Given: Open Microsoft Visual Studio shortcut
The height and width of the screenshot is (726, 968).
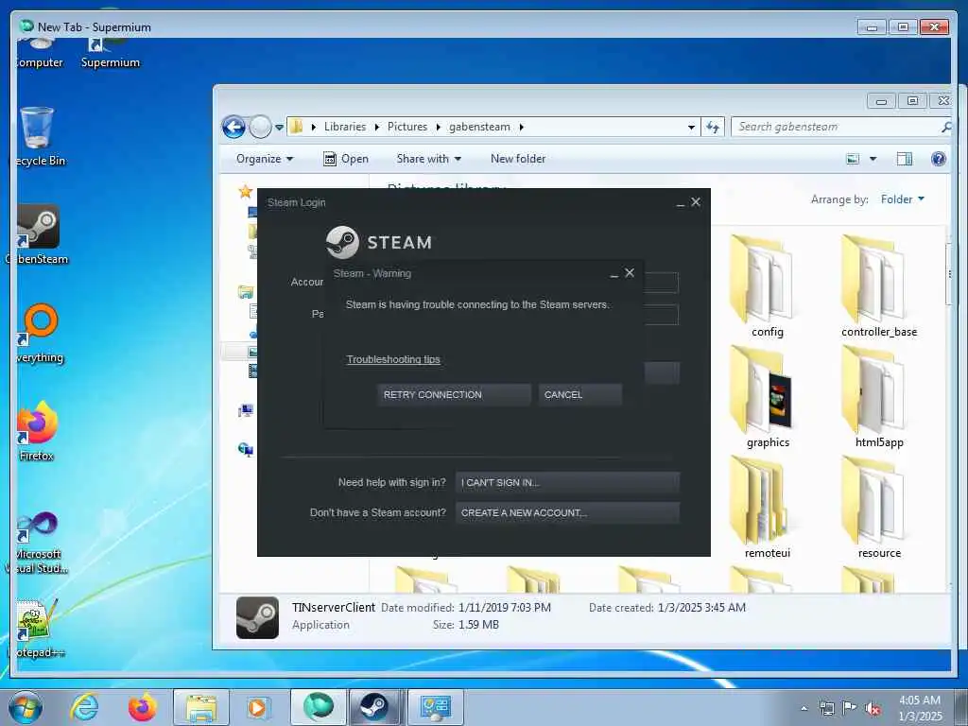Looking at the screenshot, I should click(38, 544).
